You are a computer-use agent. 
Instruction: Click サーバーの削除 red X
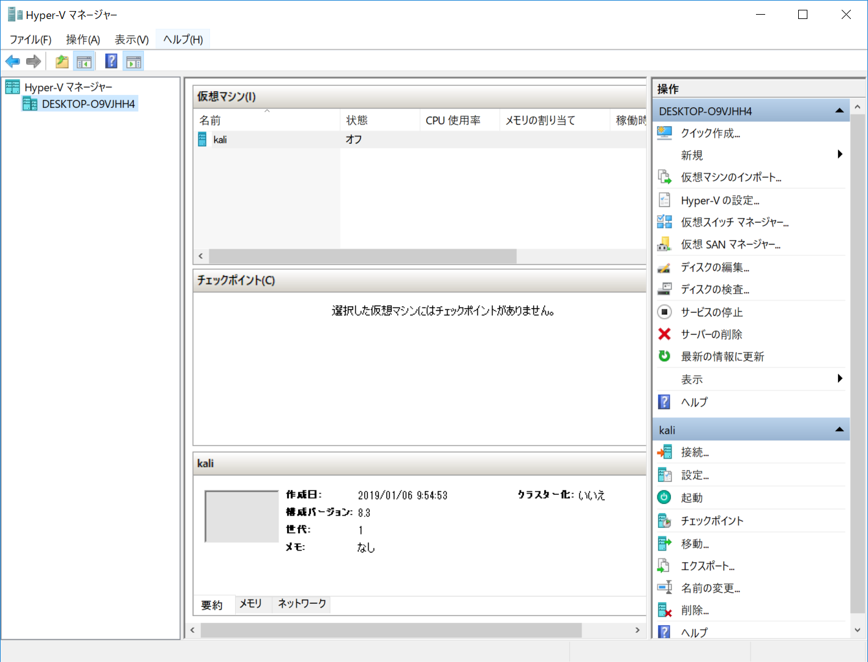[664, 334]
